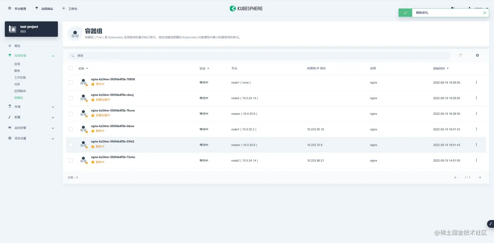Sort by 名称 name column
The image size is (494, 243).
pyautogui.click(x=83, y=68)
